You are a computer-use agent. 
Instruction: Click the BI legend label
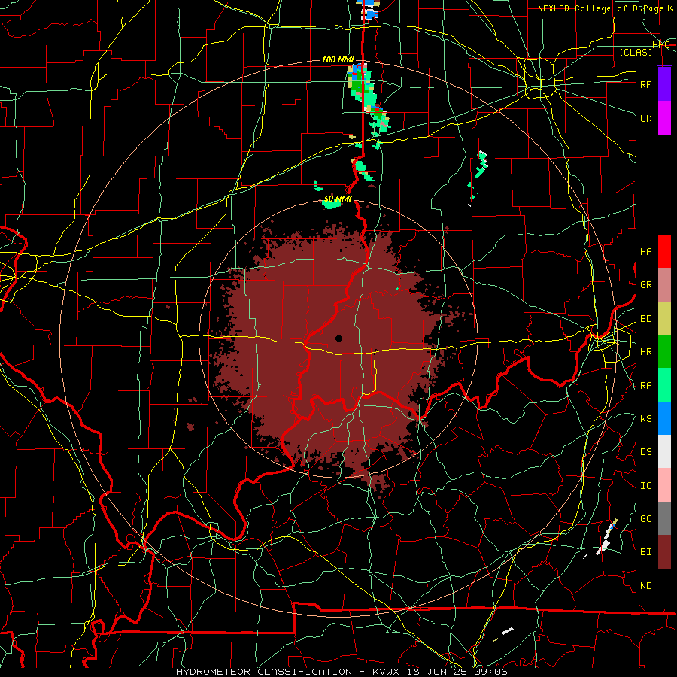646,552
